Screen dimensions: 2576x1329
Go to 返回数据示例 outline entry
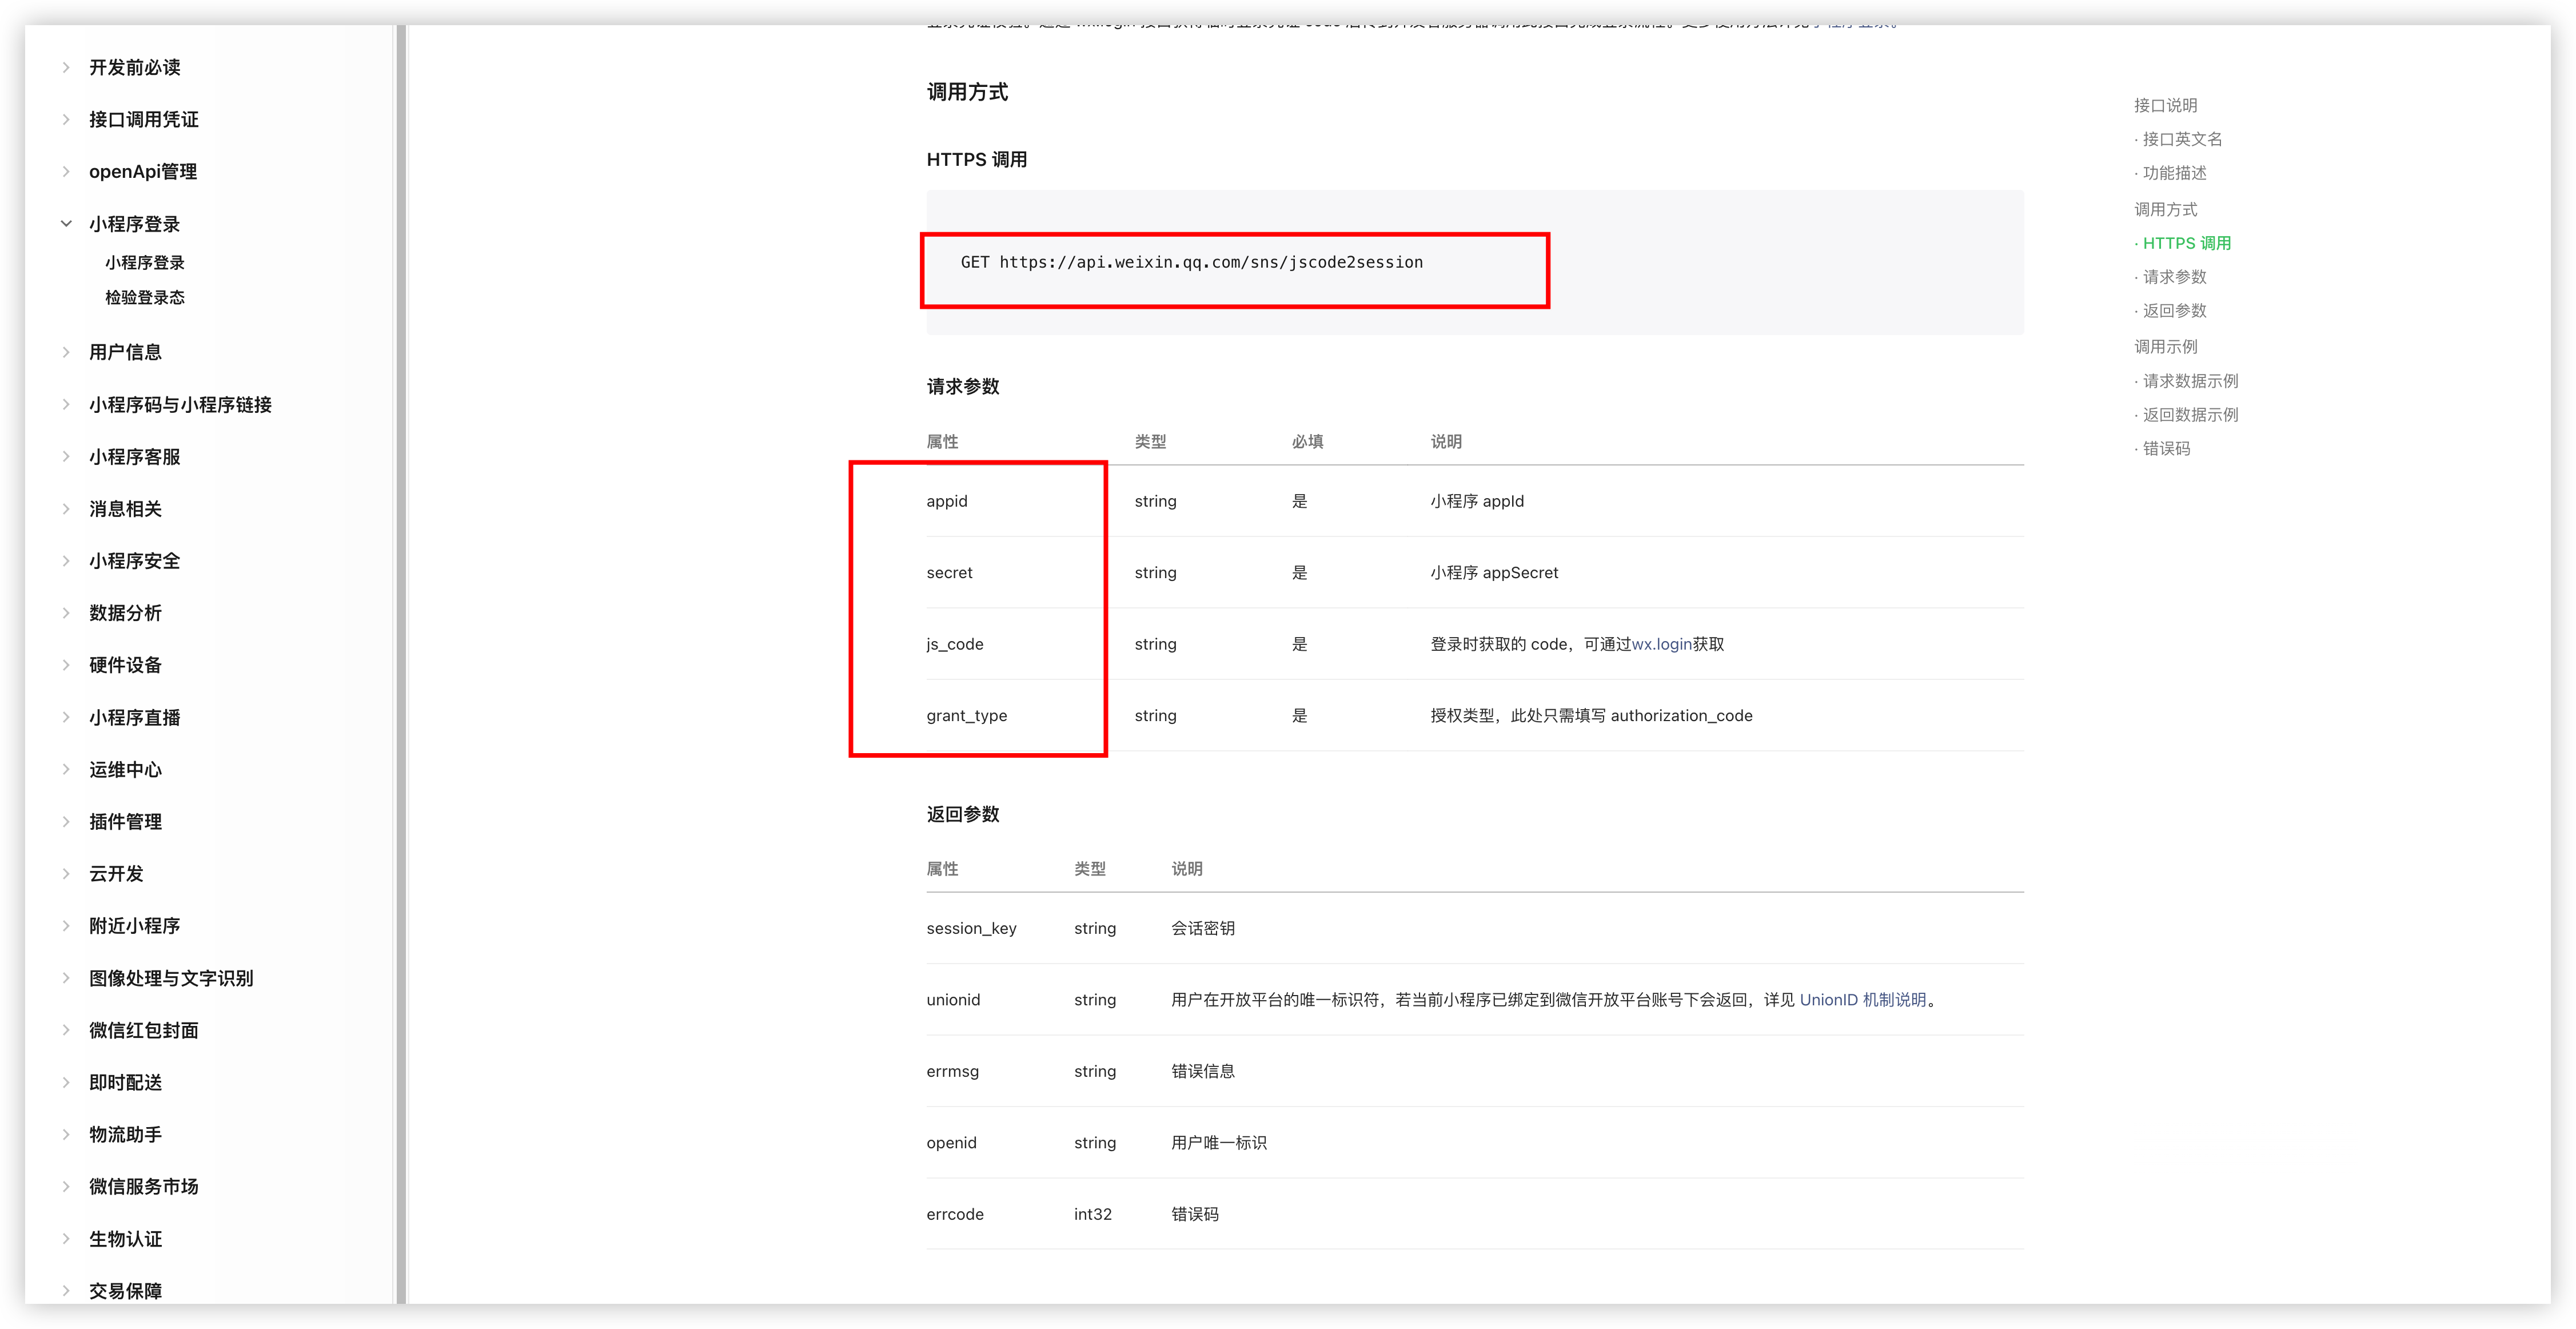tap(2190, 415)
